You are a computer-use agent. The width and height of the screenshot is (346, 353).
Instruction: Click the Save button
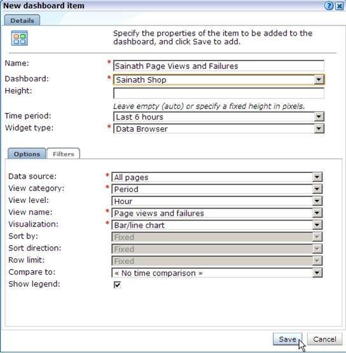(287, 339)
